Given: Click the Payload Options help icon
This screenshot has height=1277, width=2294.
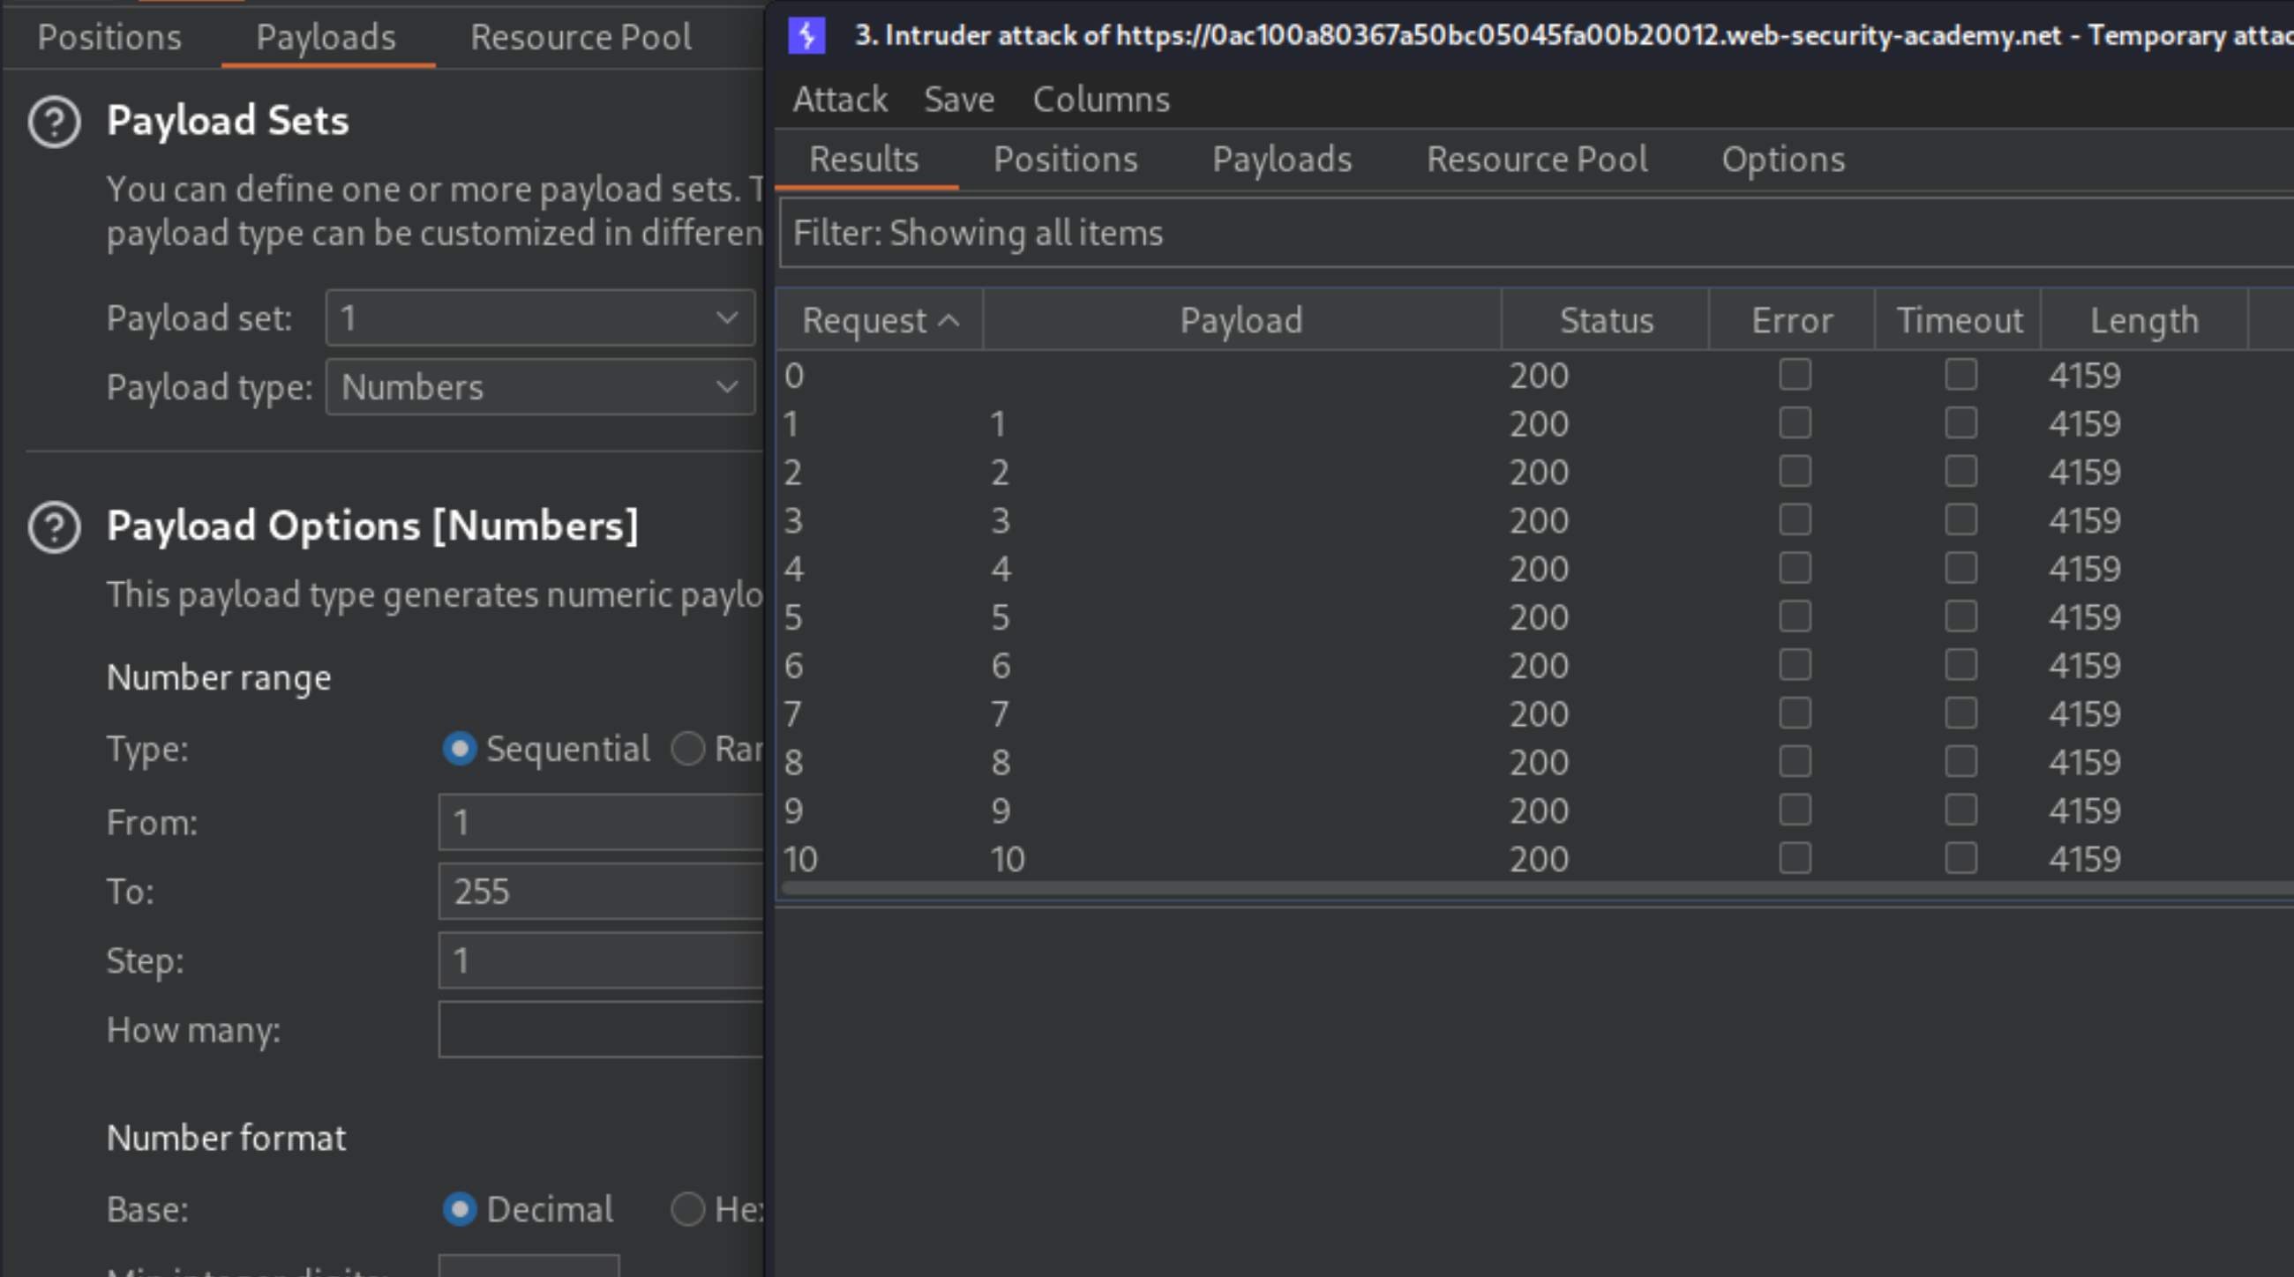Looking at the screenshot, I should [x=55, y=527].
